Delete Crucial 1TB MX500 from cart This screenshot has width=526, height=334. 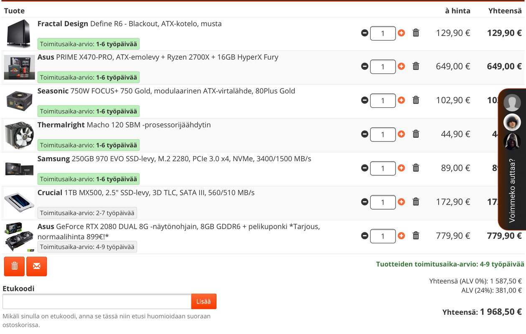coord(416,202)
